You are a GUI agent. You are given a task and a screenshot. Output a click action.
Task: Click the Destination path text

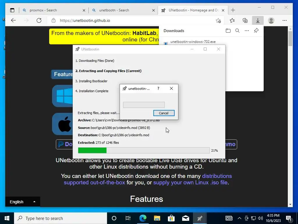coord(113,135)
